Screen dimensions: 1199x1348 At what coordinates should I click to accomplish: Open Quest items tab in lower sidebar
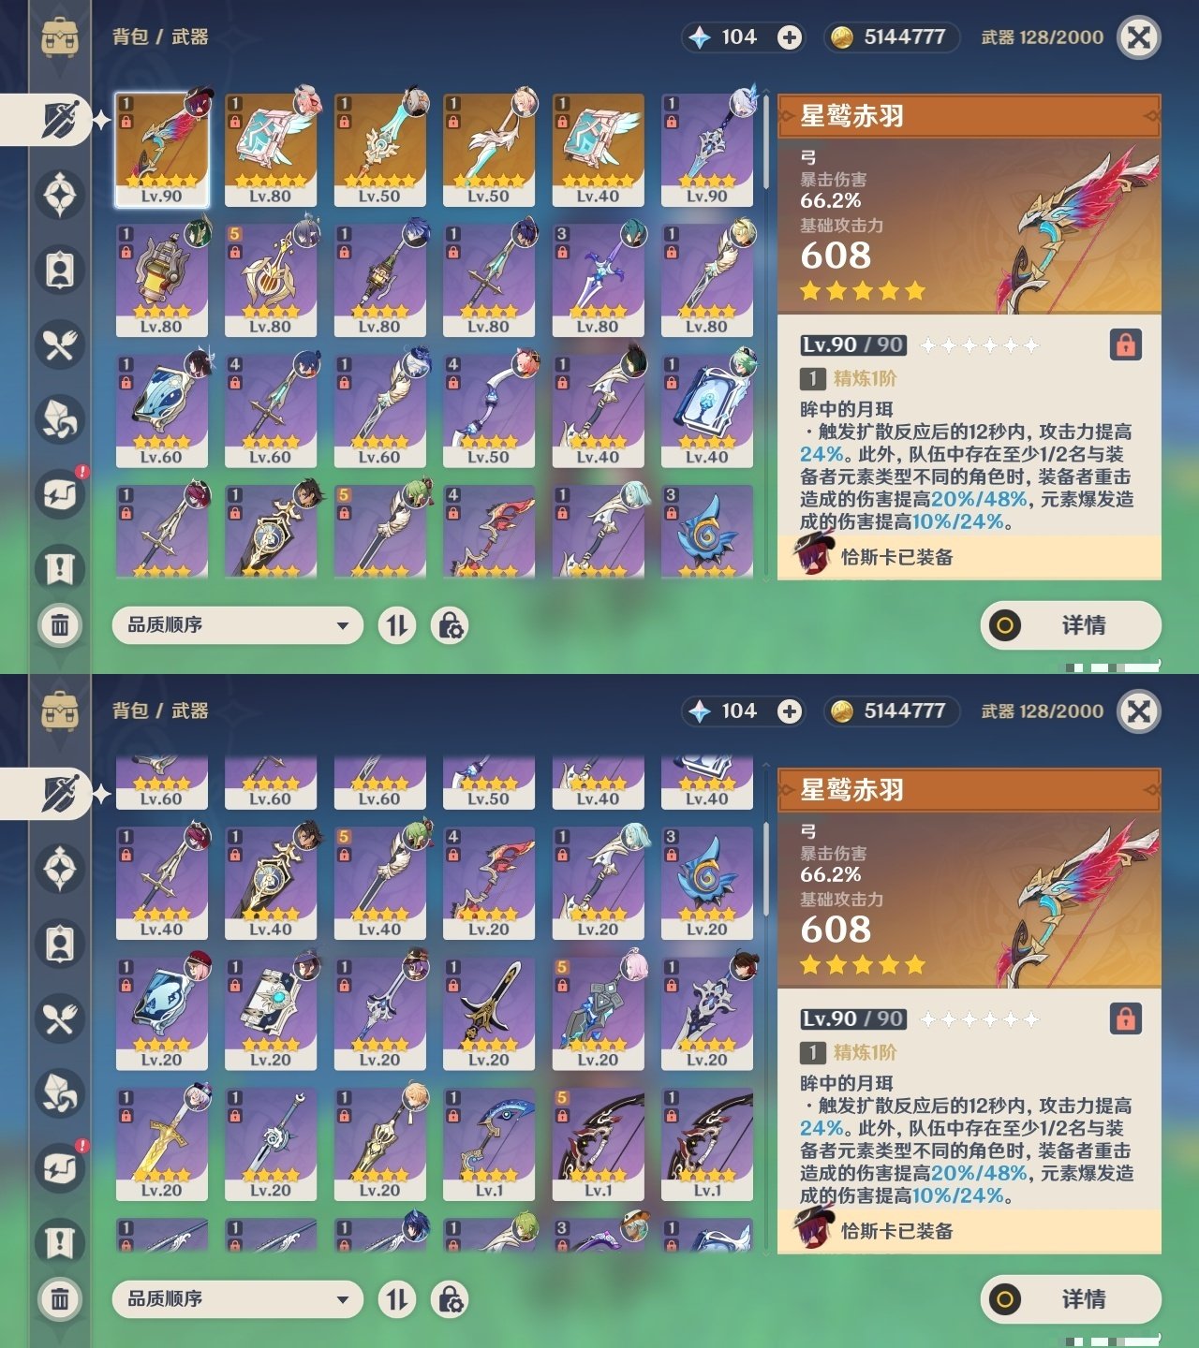click(60, 1243)
